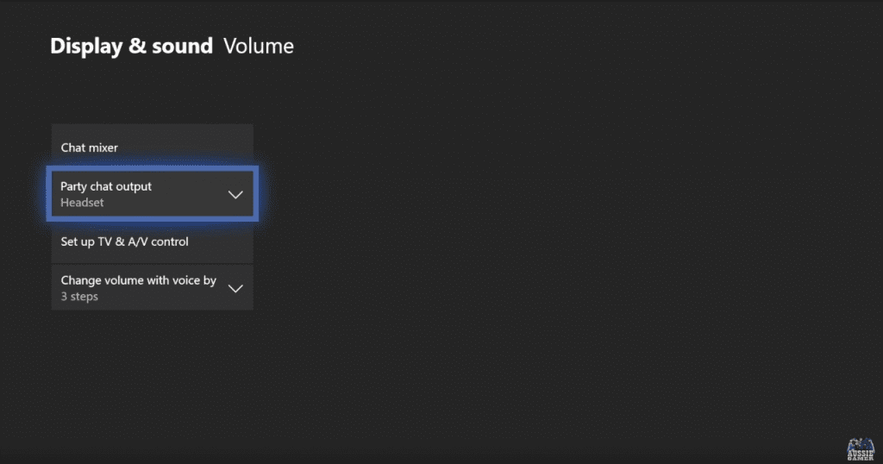Viewport: 883px width, 464px height.
Task: Select the tile showing 3 steps setting
Action: pyautogui.click(x=152, y=288)
